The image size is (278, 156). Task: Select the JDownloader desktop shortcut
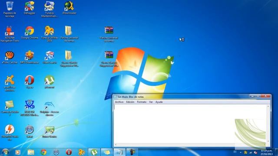69,8
